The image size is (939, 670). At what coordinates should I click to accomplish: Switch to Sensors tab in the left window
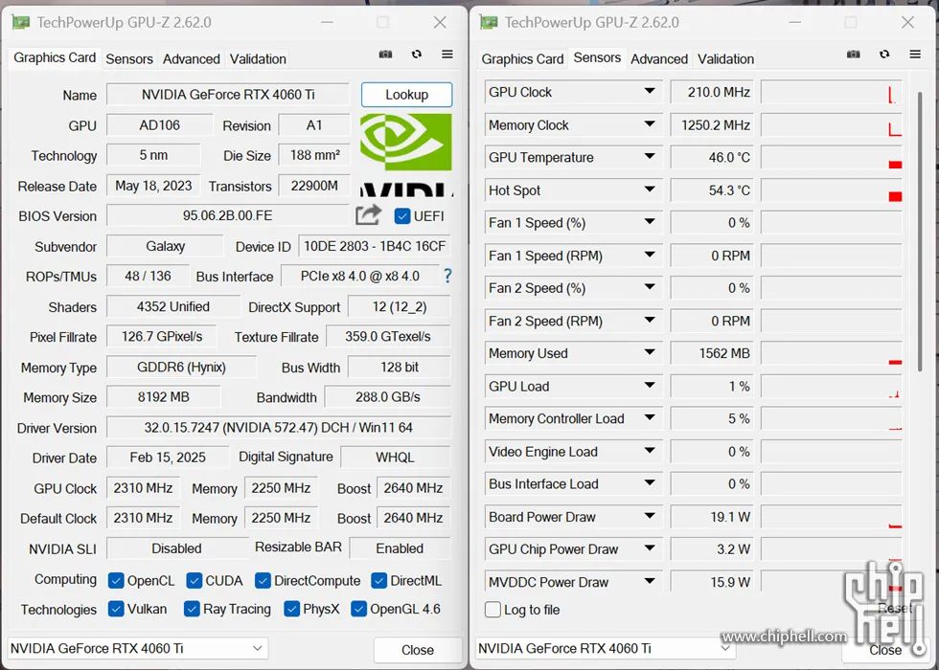coord(129,59)
